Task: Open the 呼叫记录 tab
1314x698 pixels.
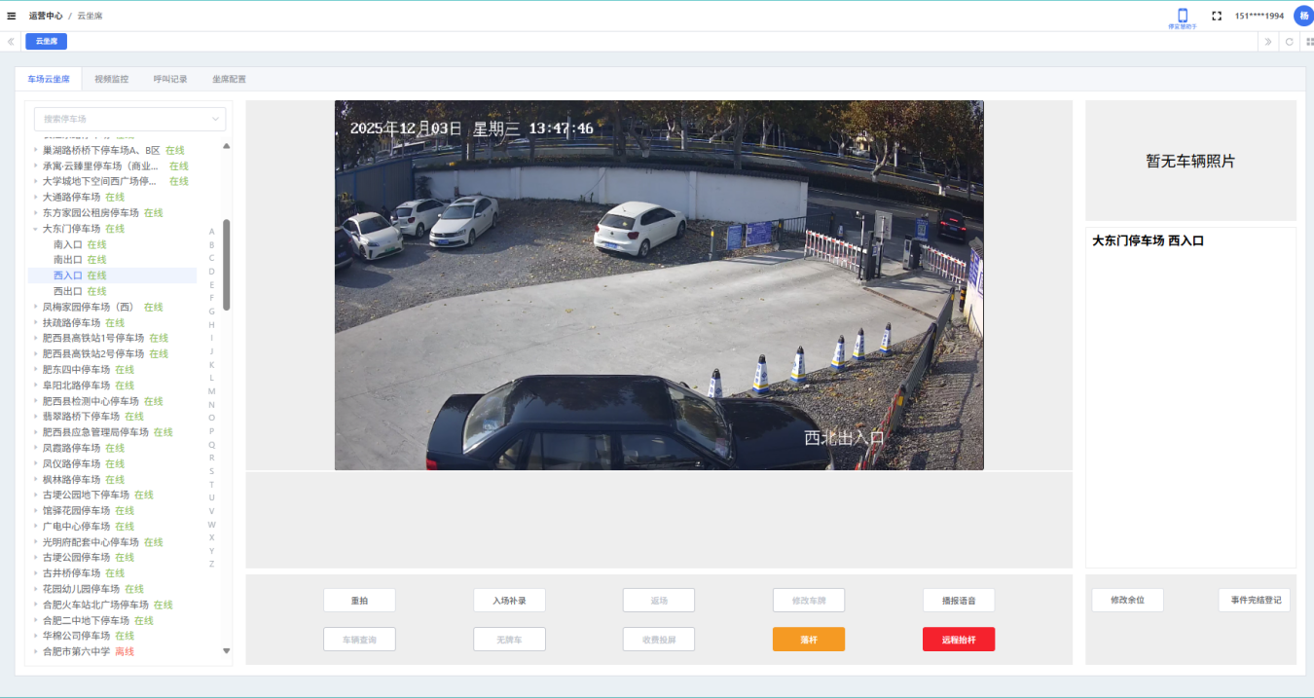Action: point(170,79)
